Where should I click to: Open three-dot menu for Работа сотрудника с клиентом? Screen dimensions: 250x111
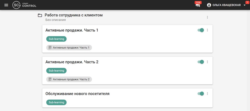207,17
